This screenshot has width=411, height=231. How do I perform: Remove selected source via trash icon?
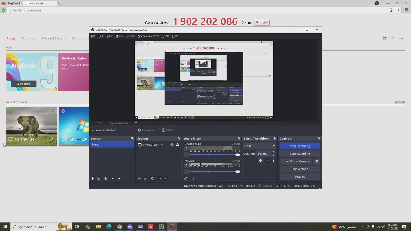(145, 178)
